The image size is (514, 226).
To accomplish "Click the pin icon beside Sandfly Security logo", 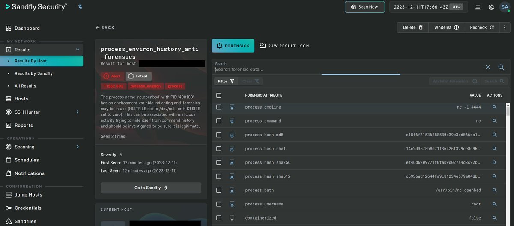I will [x=81, y=7].
